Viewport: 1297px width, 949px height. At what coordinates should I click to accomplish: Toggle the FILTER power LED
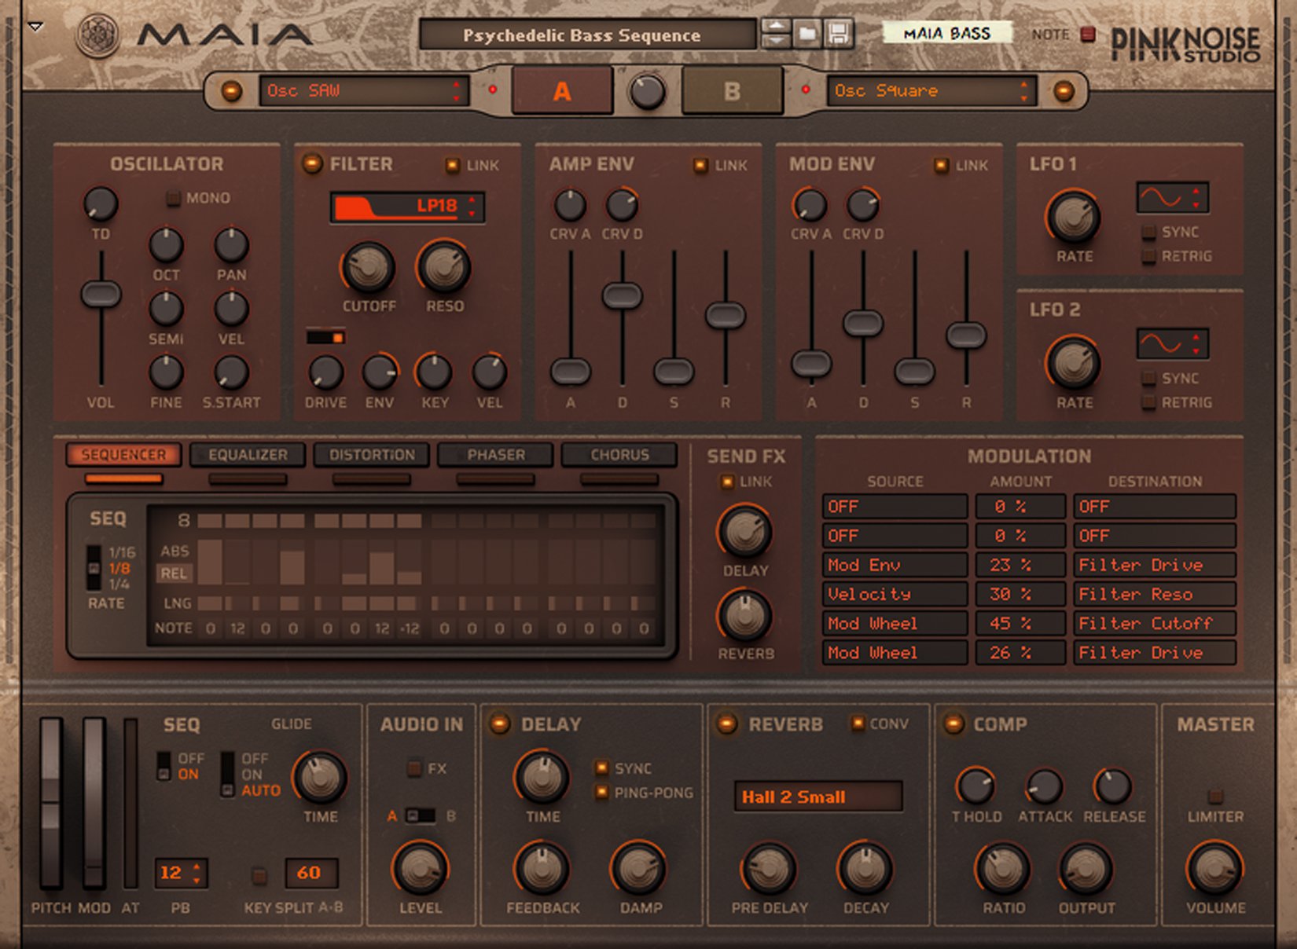pos(312,163)
